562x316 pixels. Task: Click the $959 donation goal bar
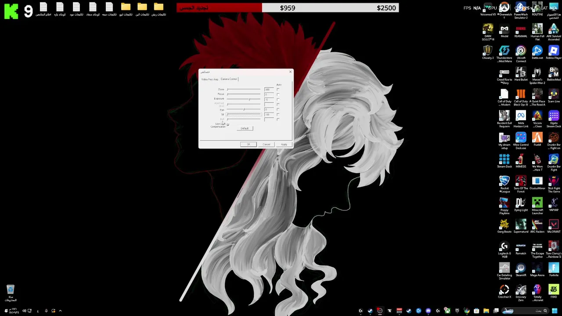[x=288, y=8]
